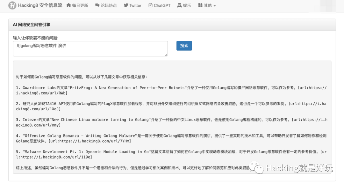Viewport: 344px width, 184px height.
Task: Click the blue 搜索 button
Action: [x=184, y=46]
